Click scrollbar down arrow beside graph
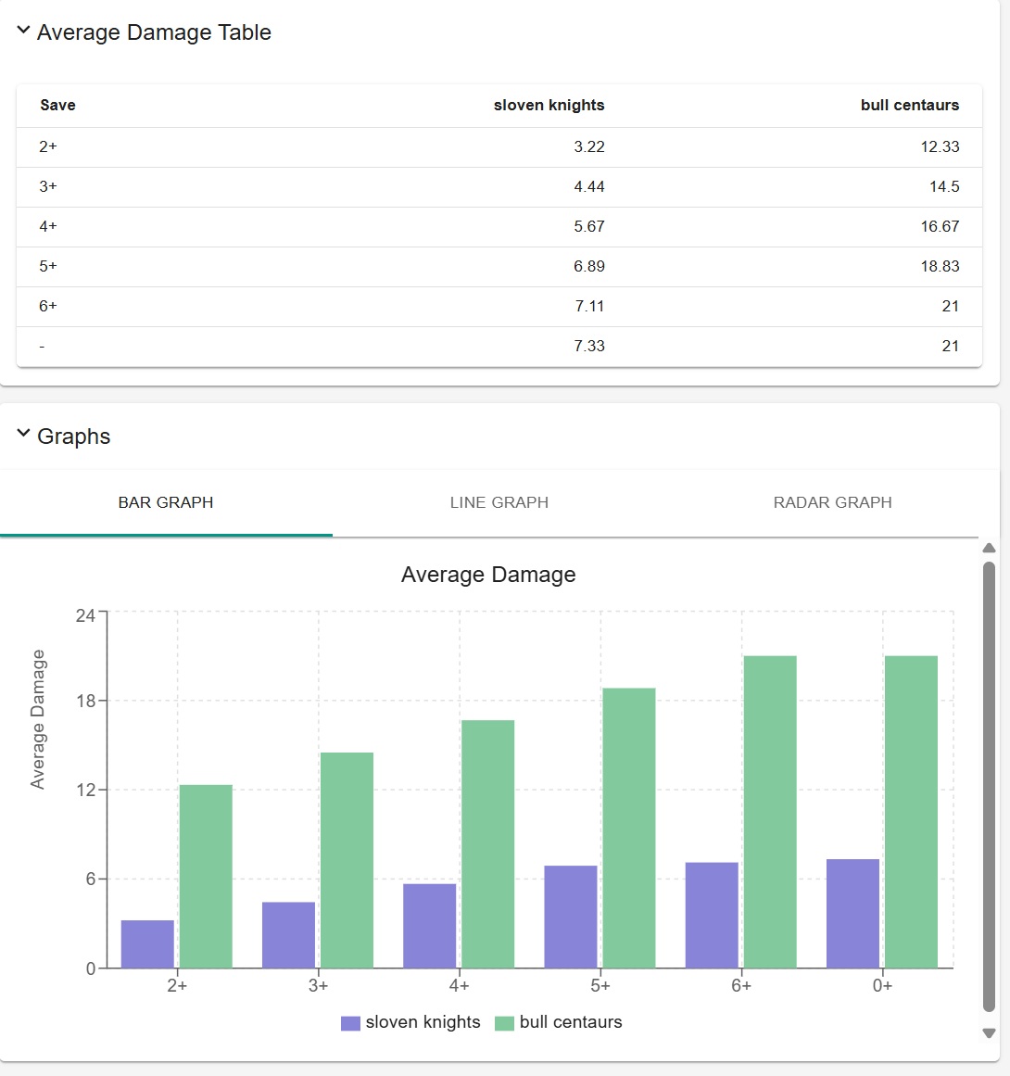Viewport: 1010px width, 1076px height. tap(989, 1033)
